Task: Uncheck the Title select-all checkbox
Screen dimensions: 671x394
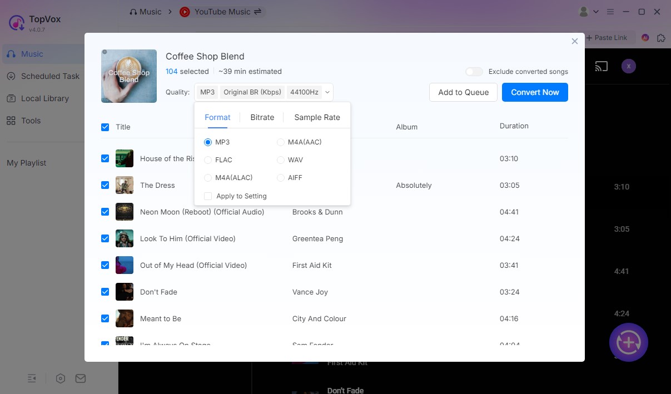Action: 105,127
